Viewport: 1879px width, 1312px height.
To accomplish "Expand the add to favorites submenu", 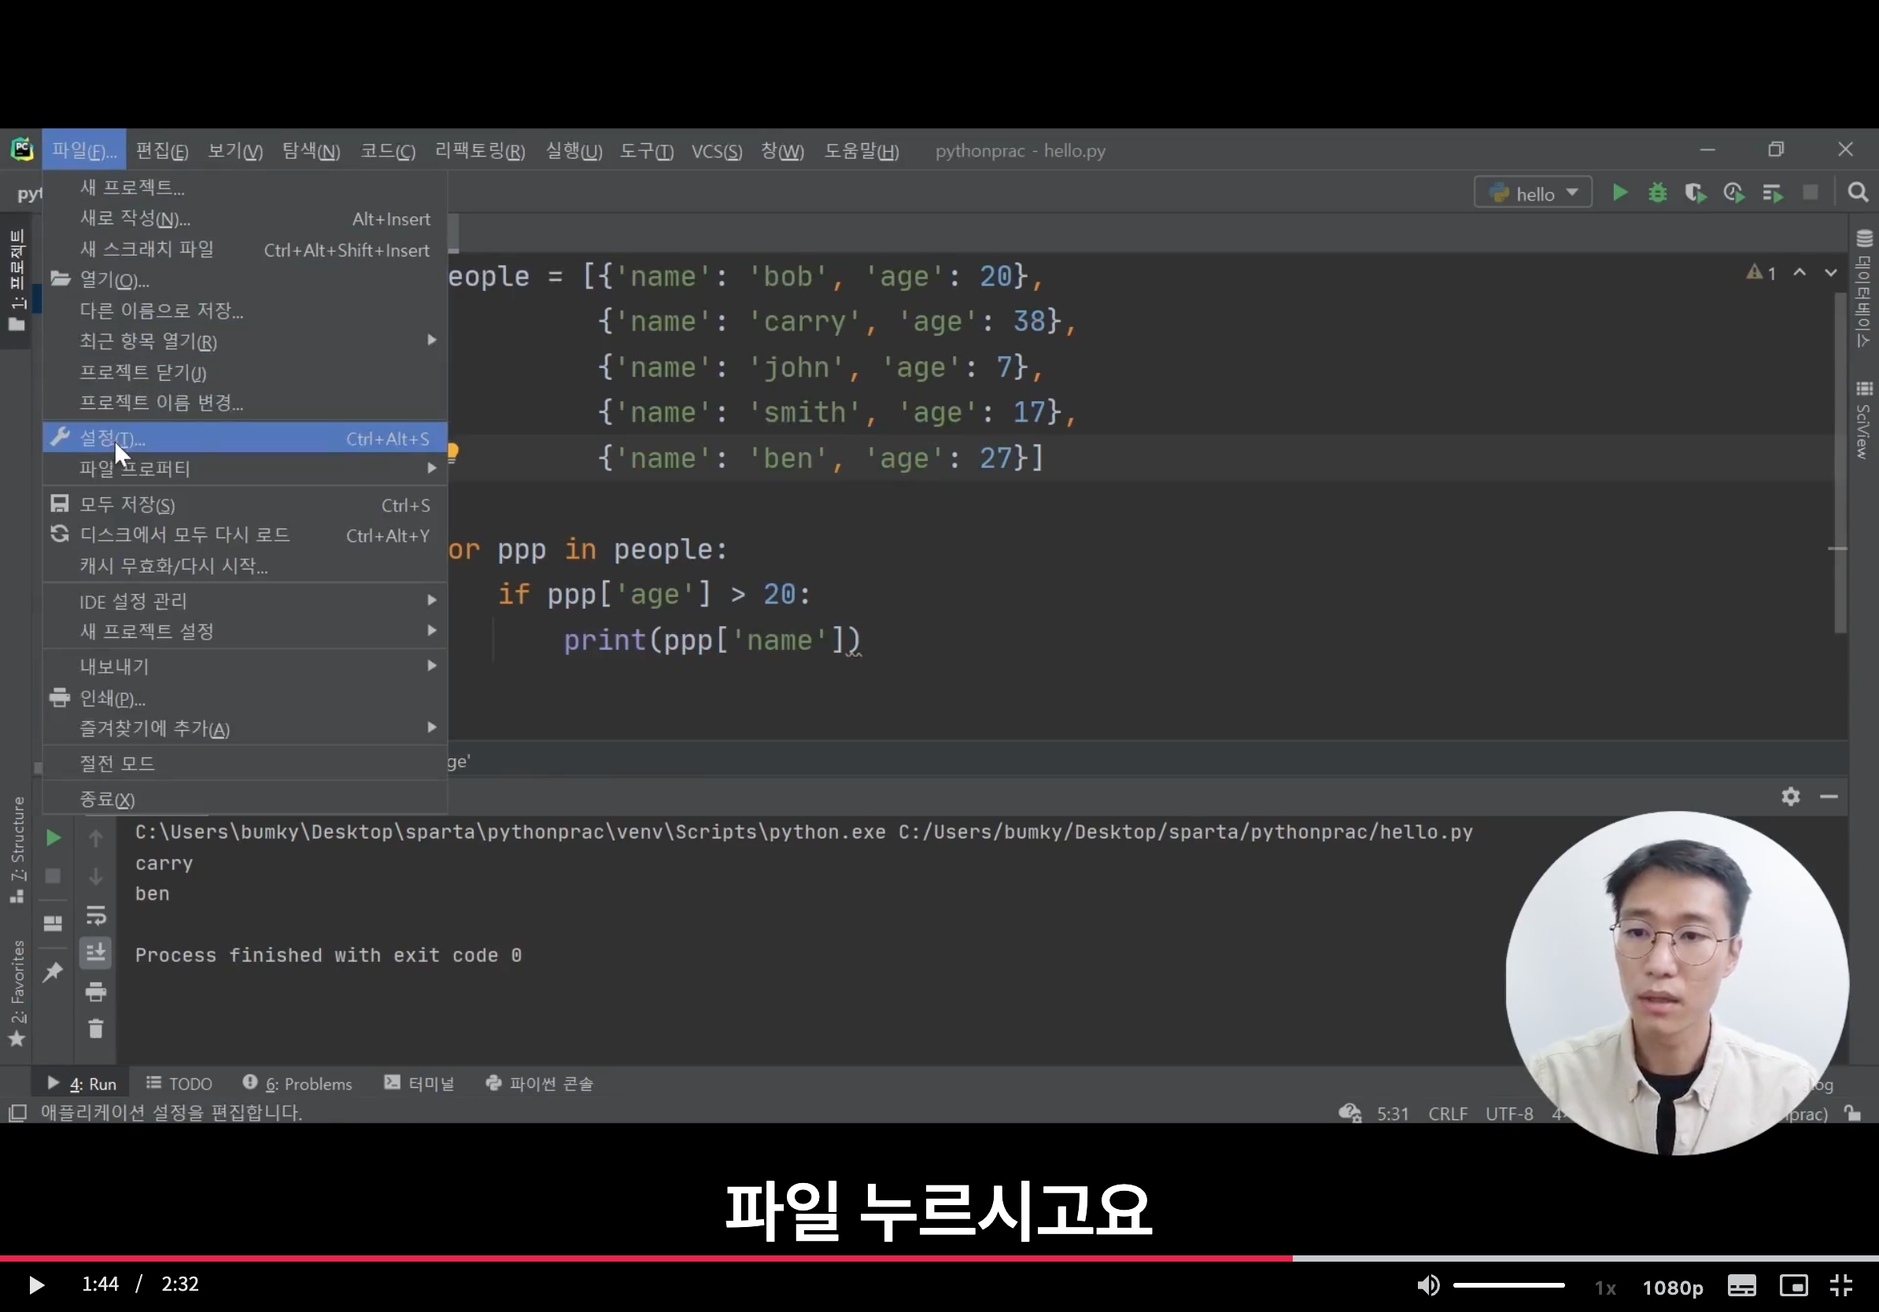I will point(245,729).
